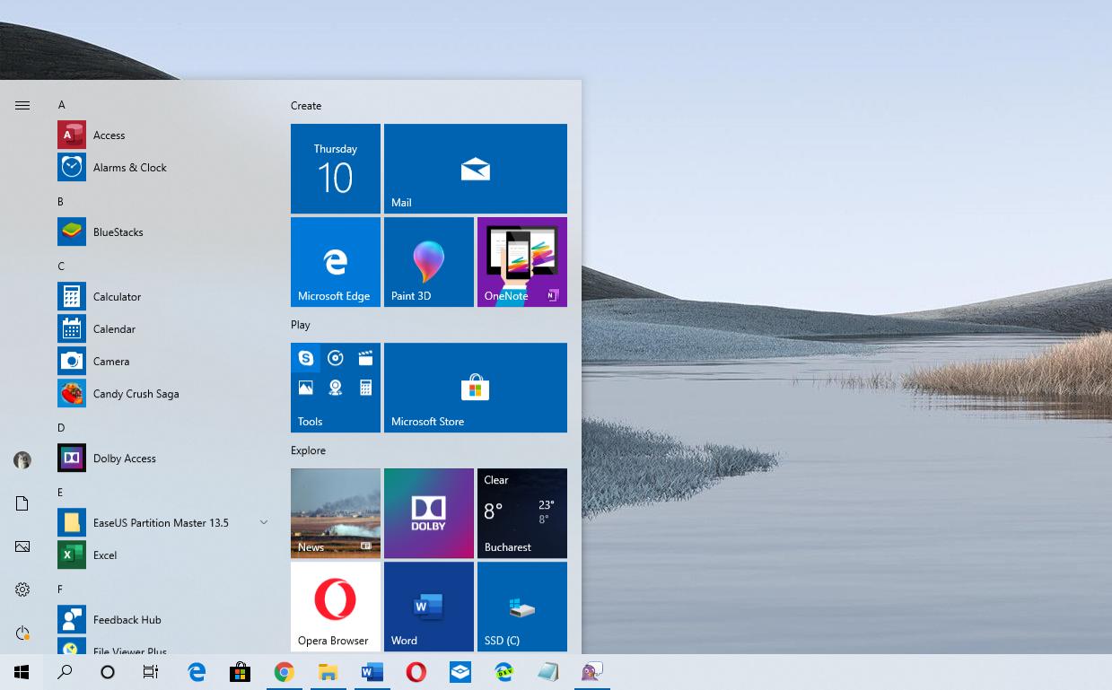This screenshot has height=690, width=1112.
Task: Open the News live tile
Action: point(336,513)
